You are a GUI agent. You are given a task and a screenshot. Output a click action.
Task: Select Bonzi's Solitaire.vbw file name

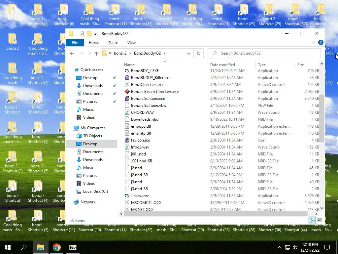coord(149,106)
